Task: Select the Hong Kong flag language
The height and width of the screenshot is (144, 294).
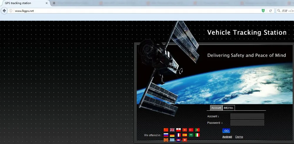Action: coord(185,140)
